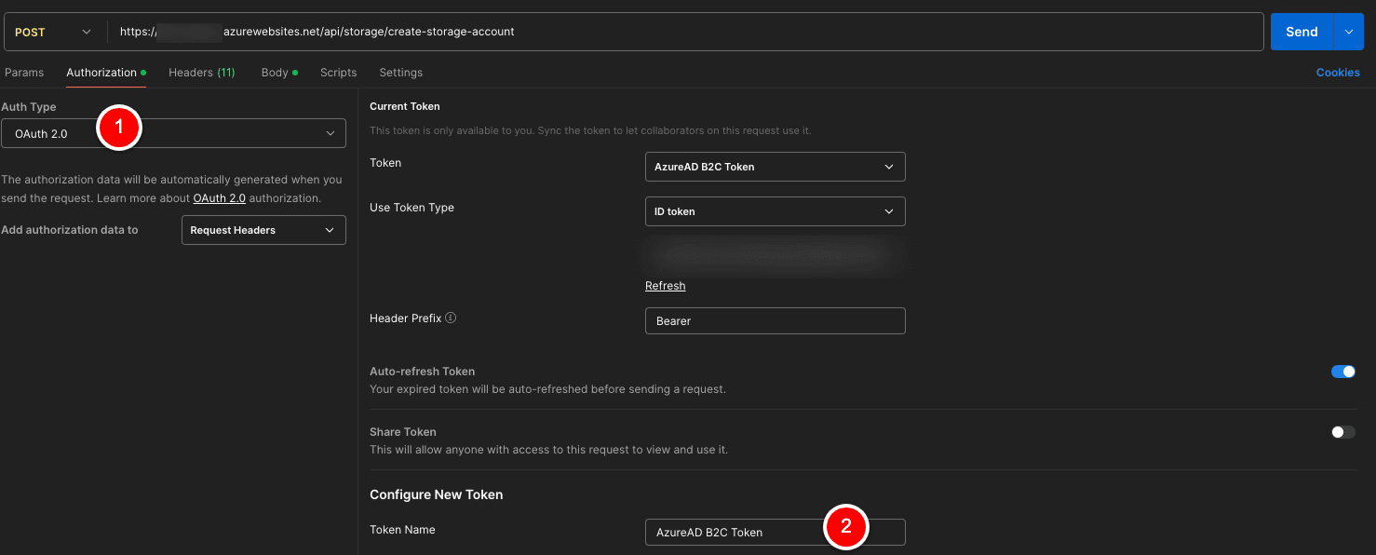Switch to the Headers (11) tab
The width and height of the screenshot is (1376, 555).
coord(202,72)
